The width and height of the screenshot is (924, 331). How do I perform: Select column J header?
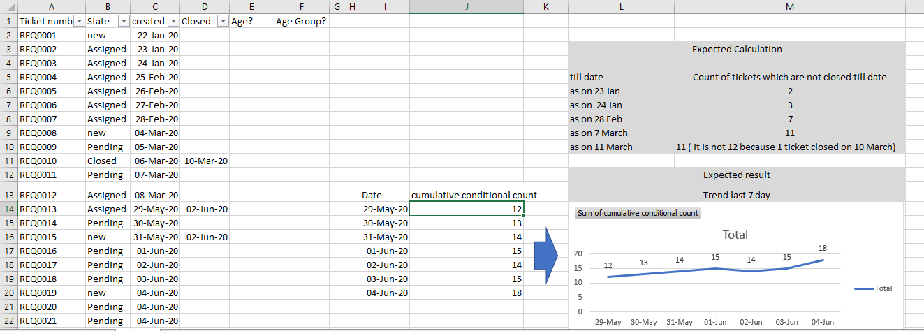tap(467, 6)
